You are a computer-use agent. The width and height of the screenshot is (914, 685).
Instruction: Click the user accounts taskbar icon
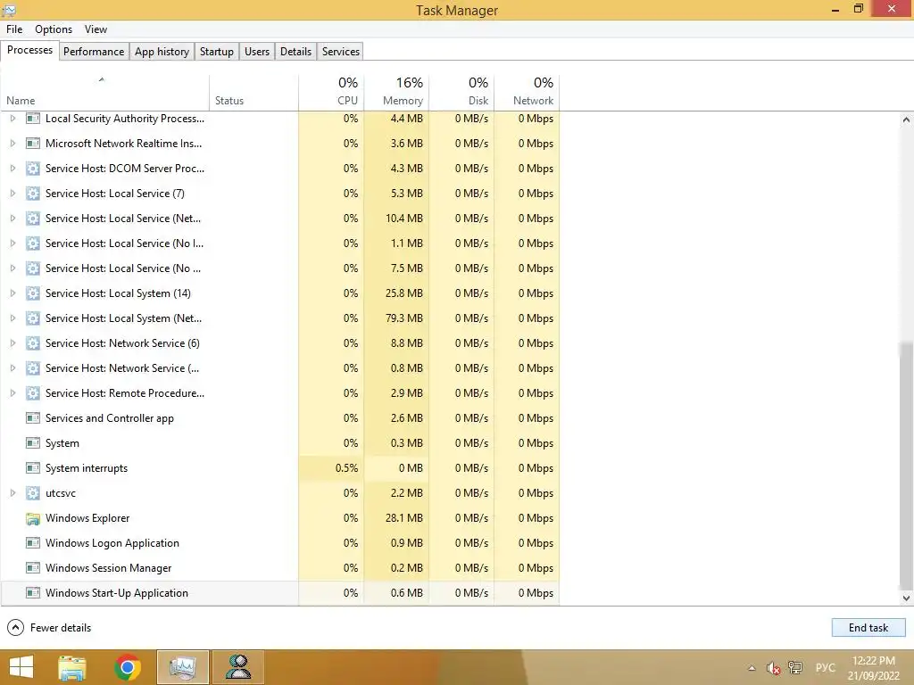(238, 667)
